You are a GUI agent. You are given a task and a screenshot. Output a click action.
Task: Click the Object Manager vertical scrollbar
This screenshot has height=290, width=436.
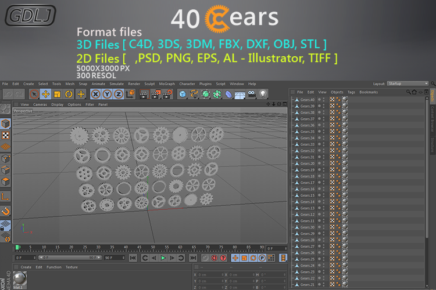point(427,169)
